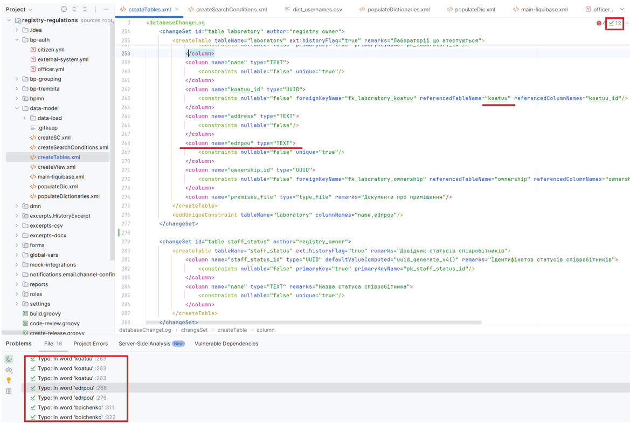
Task: Click the red error count indicator
Action: tap(600, 23)
